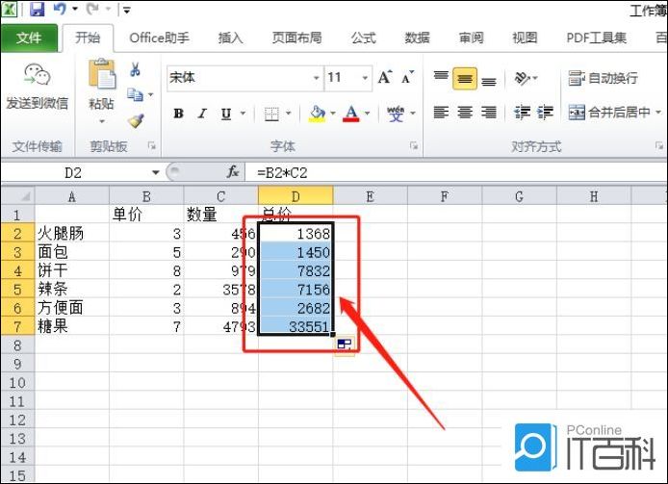This screenshot has width=668, height=484.
Task: Toggle underline formatting
Action: tap(226, 114)
